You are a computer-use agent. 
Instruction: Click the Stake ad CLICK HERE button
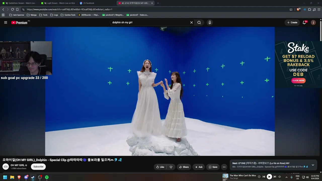click(x=298, y=80)
